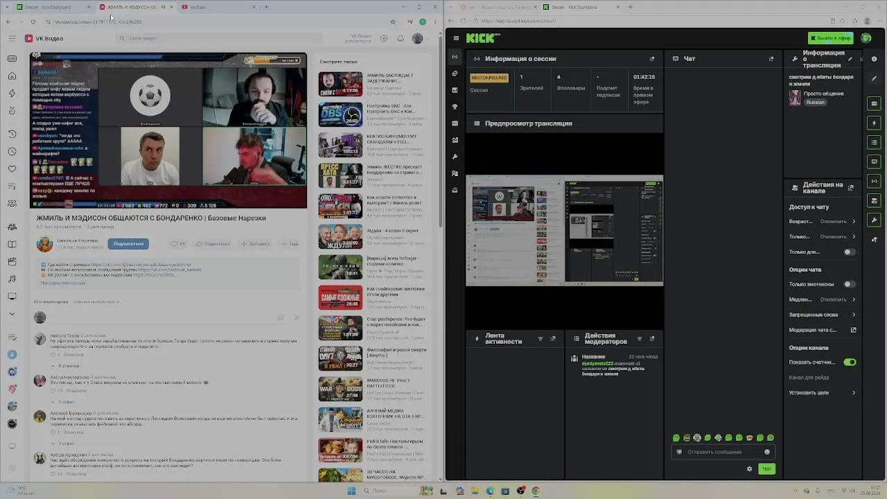Image resolution: width=887 pixels, height=499 pixels.
Task: Open comment sort Сначала интересные dropdown
Action: pos(96,302)
